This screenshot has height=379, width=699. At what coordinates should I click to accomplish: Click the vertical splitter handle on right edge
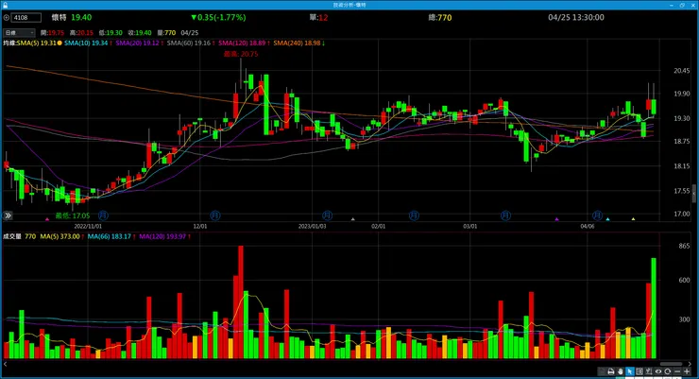(x=694, y=194)
